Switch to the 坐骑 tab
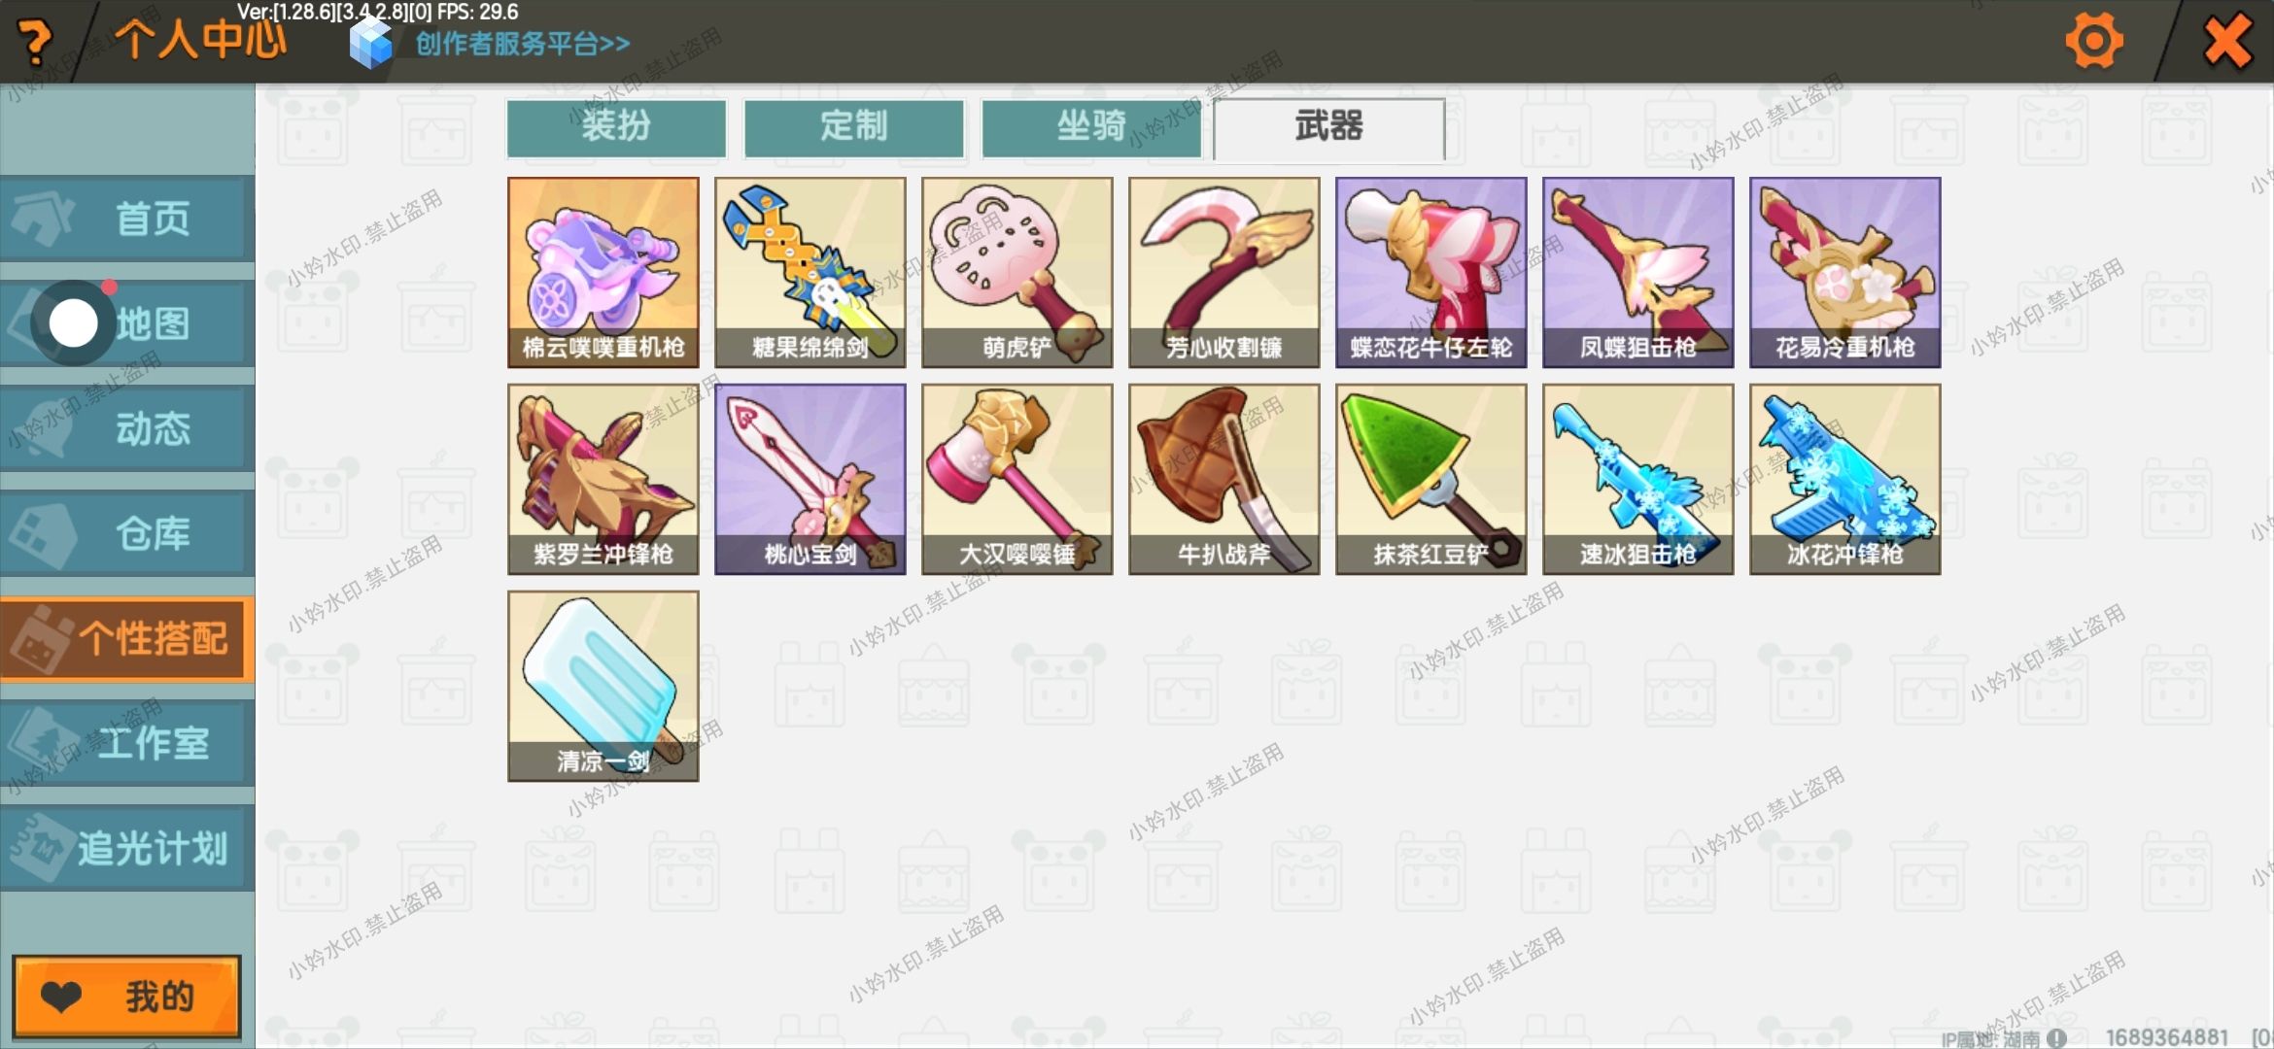The image size is (2274, 1049). (x=1091, y=127)
